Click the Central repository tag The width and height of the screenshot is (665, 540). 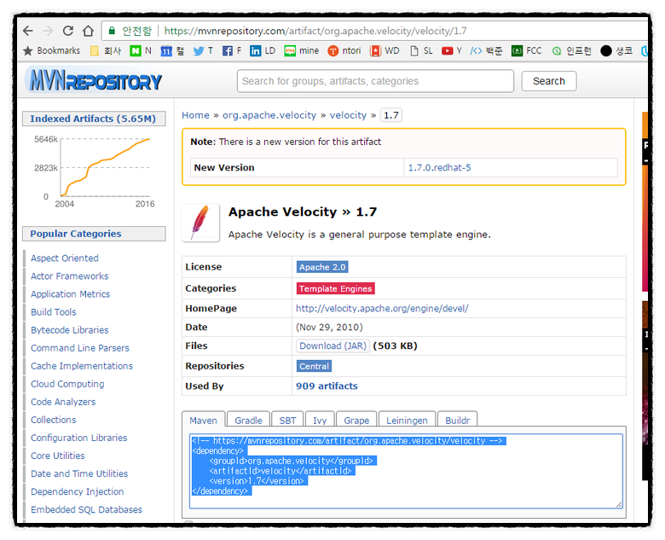(314, 366)
